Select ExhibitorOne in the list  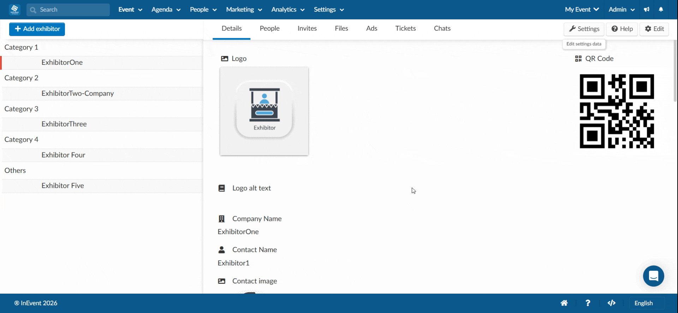pos(102,63)
